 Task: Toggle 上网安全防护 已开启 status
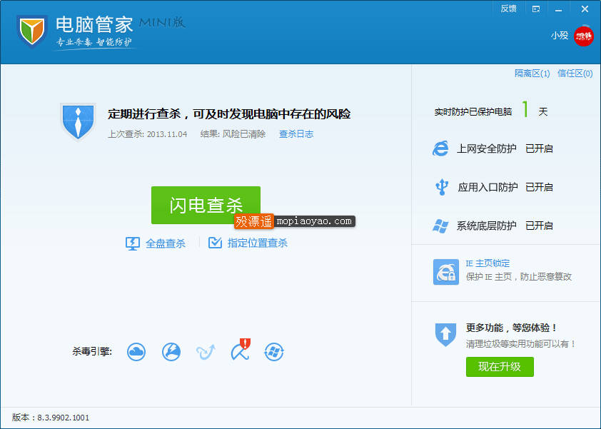(539, 148)
